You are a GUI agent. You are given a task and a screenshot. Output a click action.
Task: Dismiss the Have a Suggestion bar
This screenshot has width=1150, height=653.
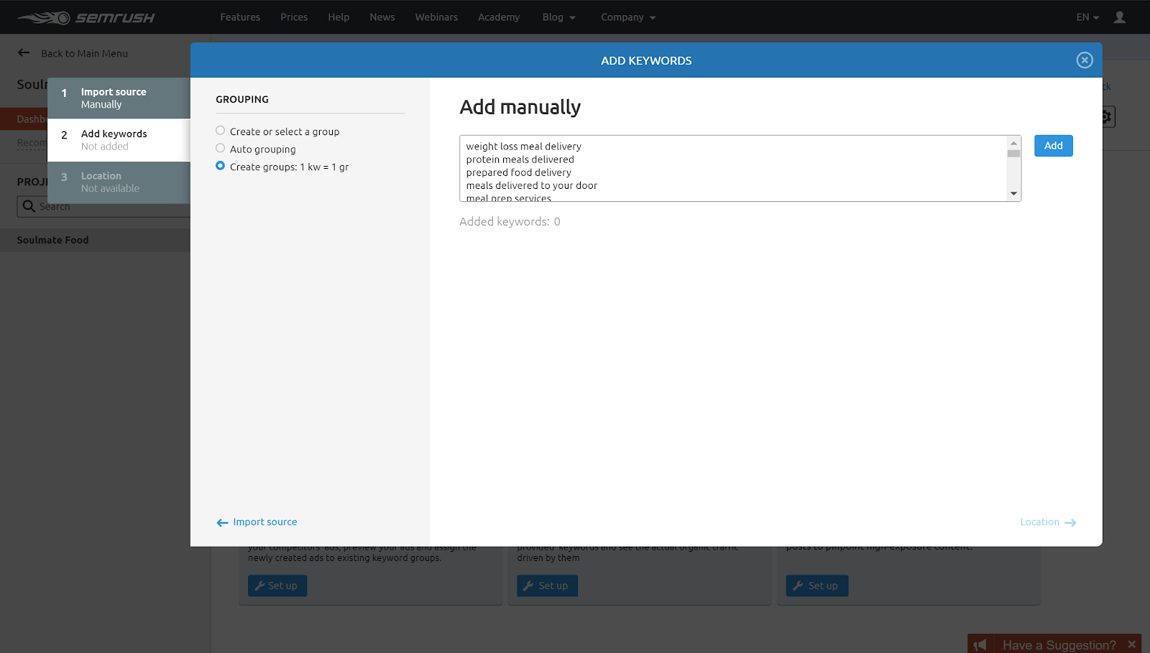point(1132,644)
